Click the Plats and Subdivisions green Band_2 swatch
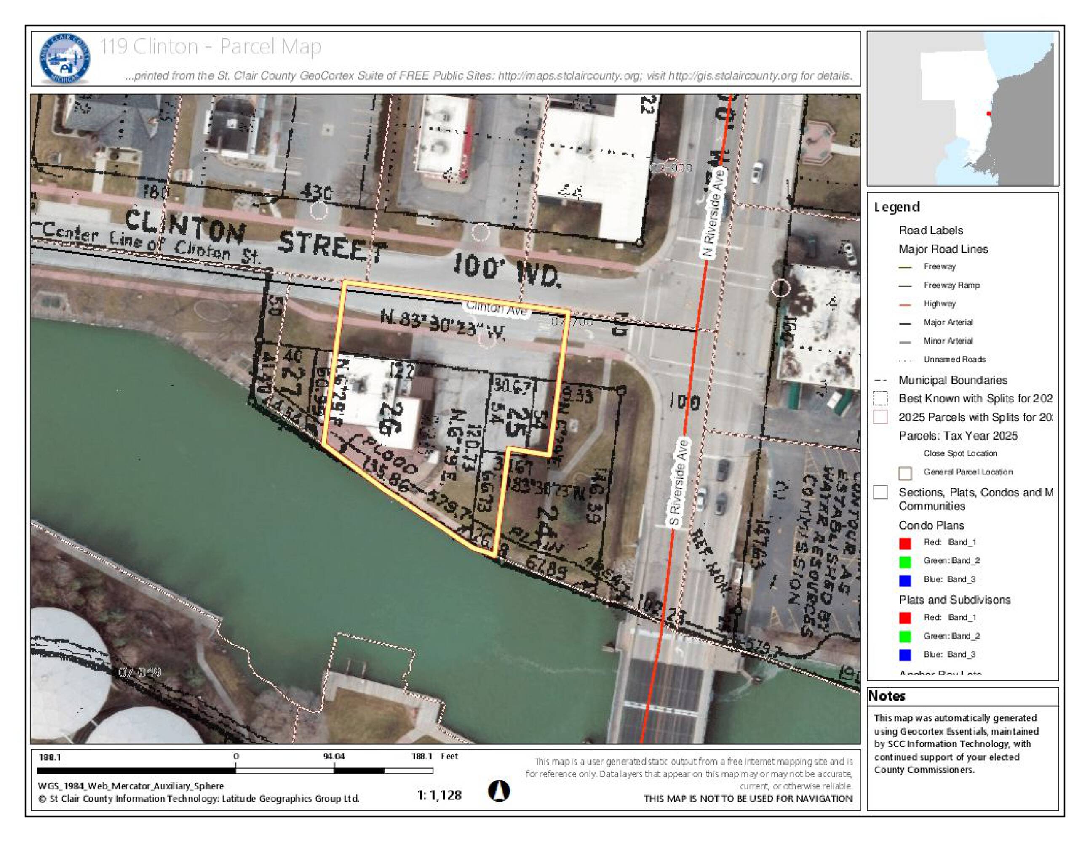The image size is (1090, 842). pyautogui.click(x=905, y=637)
